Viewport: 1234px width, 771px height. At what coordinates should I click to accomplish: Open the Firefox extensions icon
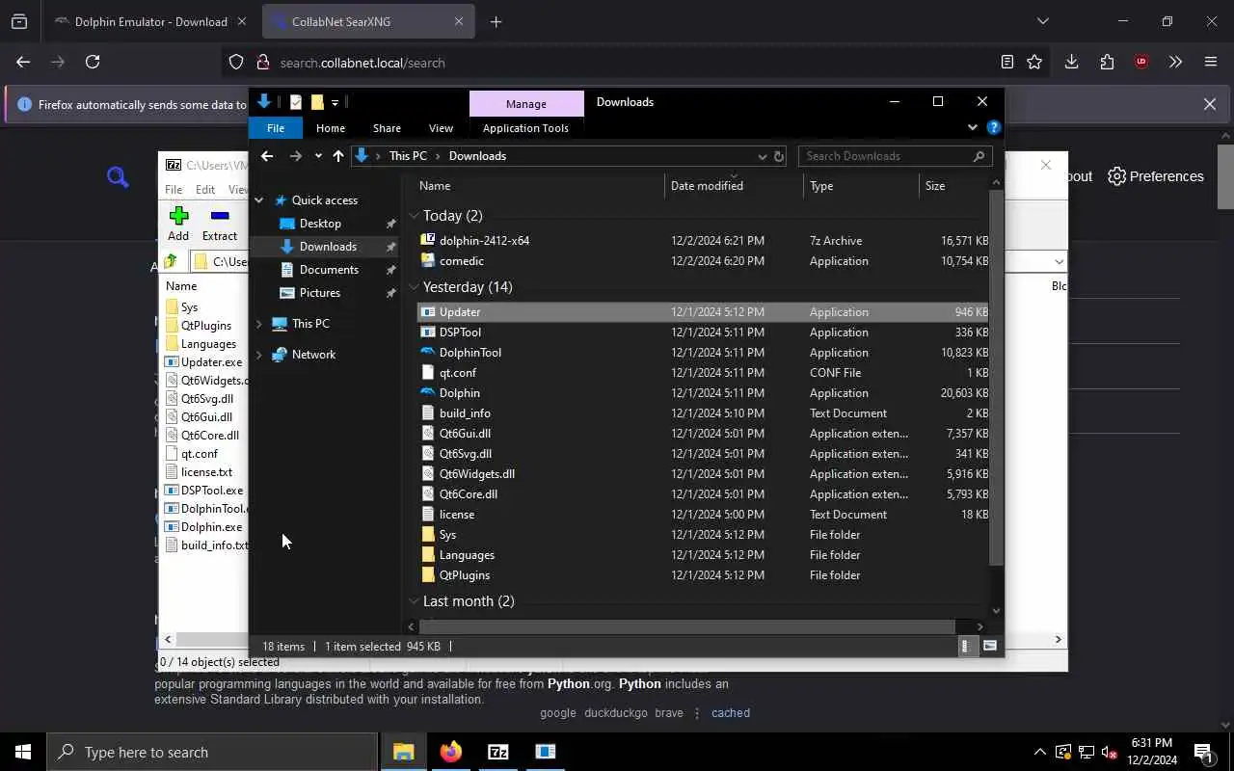point(1107,62)
